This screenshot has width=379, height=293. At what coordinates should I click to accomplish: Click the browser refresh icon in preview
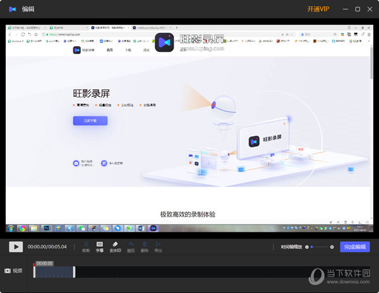click(x=23, y=34)
